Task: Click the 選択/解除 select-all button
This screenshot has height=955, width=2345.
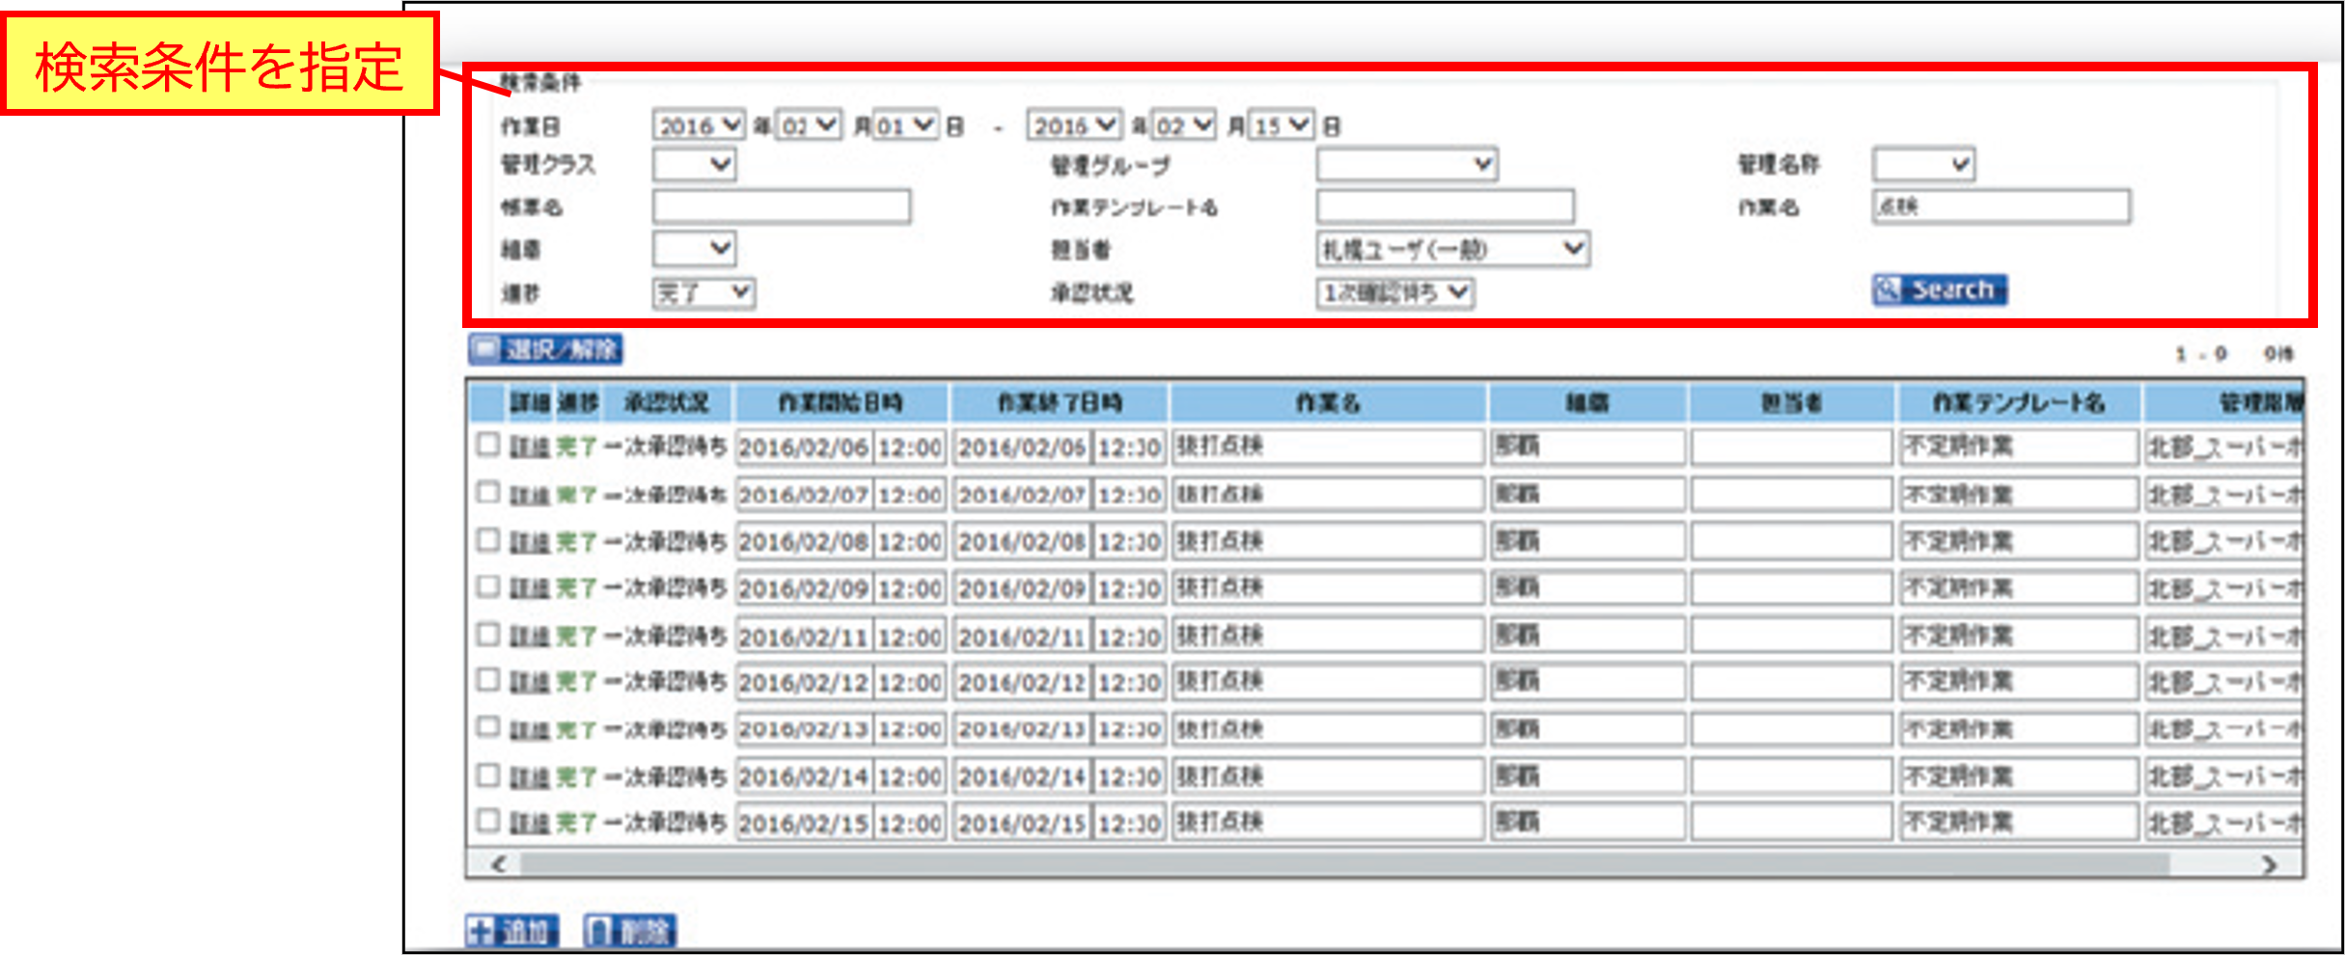Action: click(x=546, y=349)
